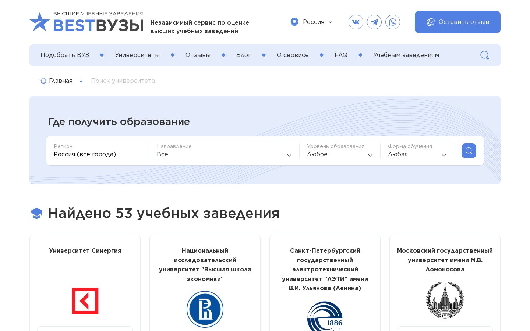Go to Главная breadcrumb link
Image resolution: width=530 pixels, height=331 pixels.
[x=61, y=81]
